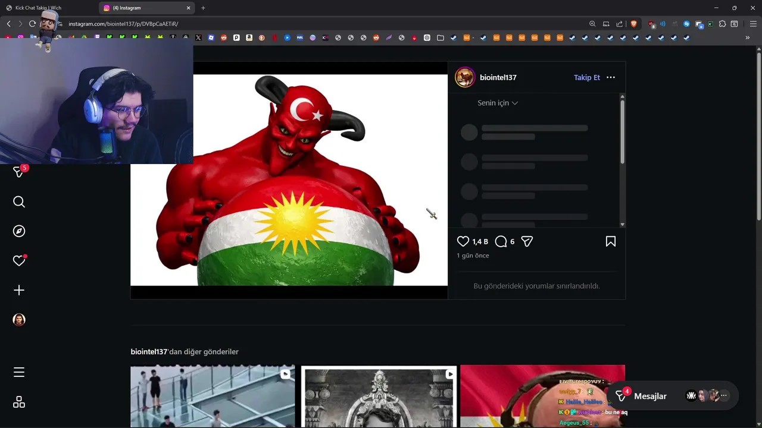Screen dimensions: 762x428
Task: Open the sidebar search panel toolbar icon
Action: tap(734, 24)
